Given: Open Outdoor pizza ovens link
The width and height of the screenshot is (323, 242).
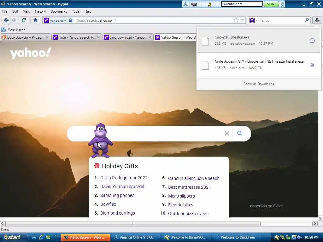Looking at the screenshot, I should coord(188,214).
